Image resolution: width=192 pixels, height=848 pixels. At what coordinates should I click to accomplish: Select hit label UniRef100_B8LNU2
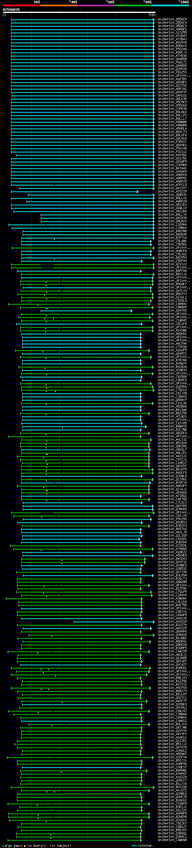click(x=172, y=112)
